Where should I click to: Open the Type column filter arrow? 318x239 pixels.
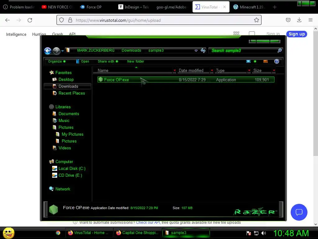[x=249, y=71]
